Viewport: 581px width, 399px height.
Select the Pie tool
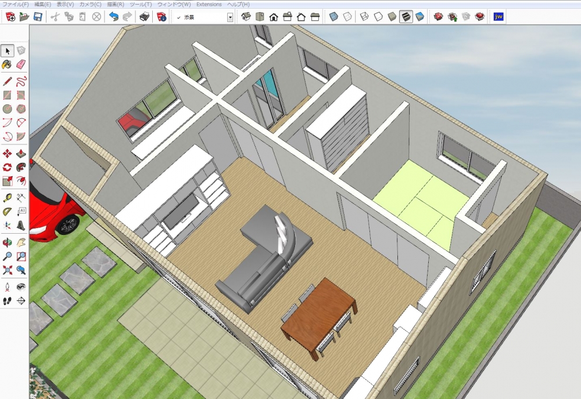[21, 136]
